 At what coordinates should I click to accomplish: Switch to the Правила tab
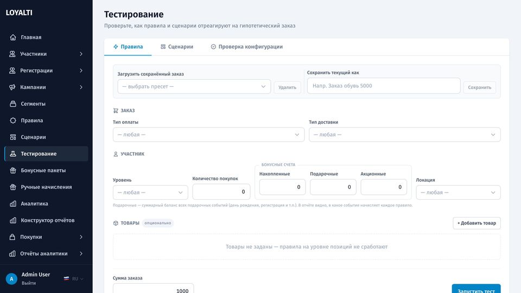(x=128, y=47)
